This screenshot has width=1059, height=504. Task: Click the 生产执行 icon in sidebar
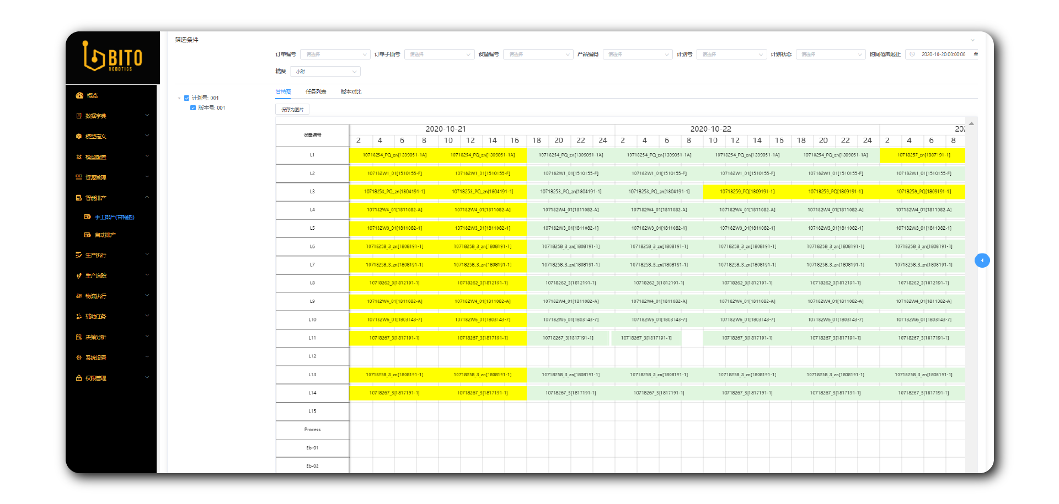tap(79, 255)
